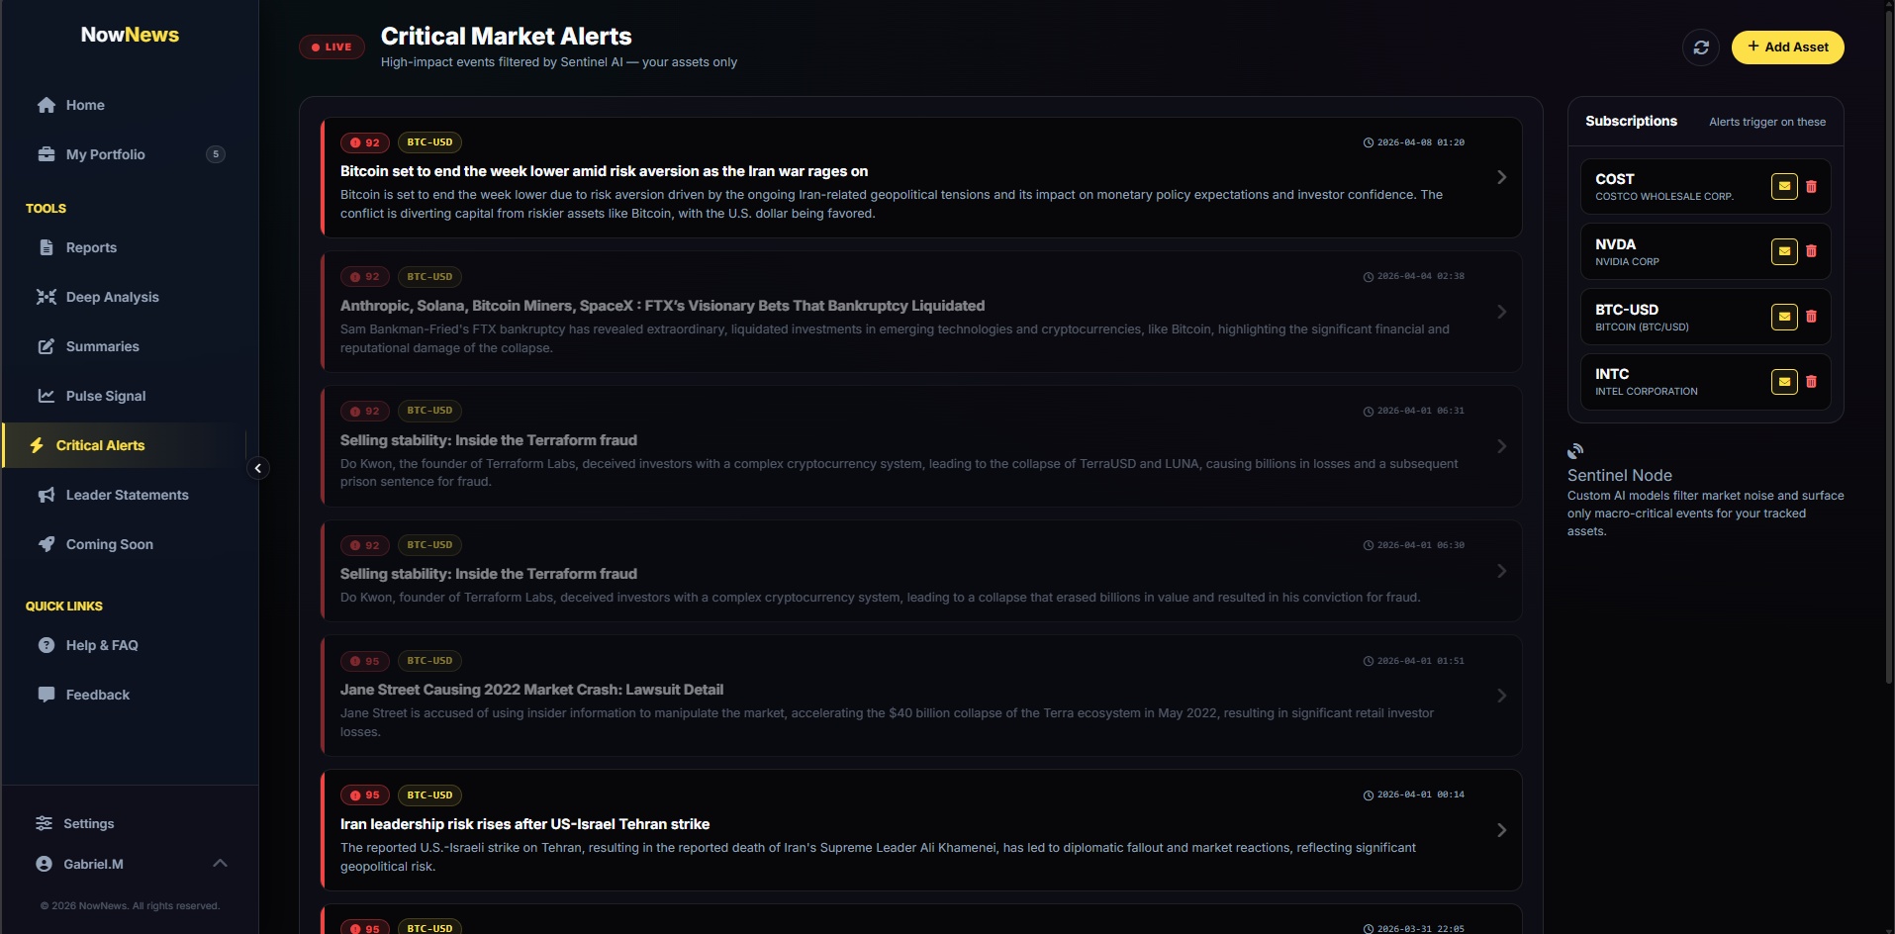Click the refresh alerts icon
This screenshot has height=934, width=1895.
(1701, 47)
